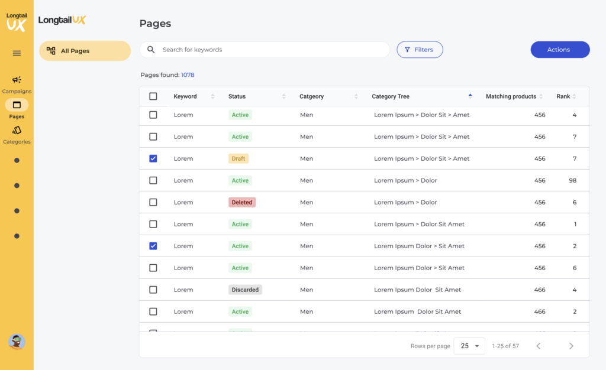Open the hamburger menu icon

tap(17, 53)
